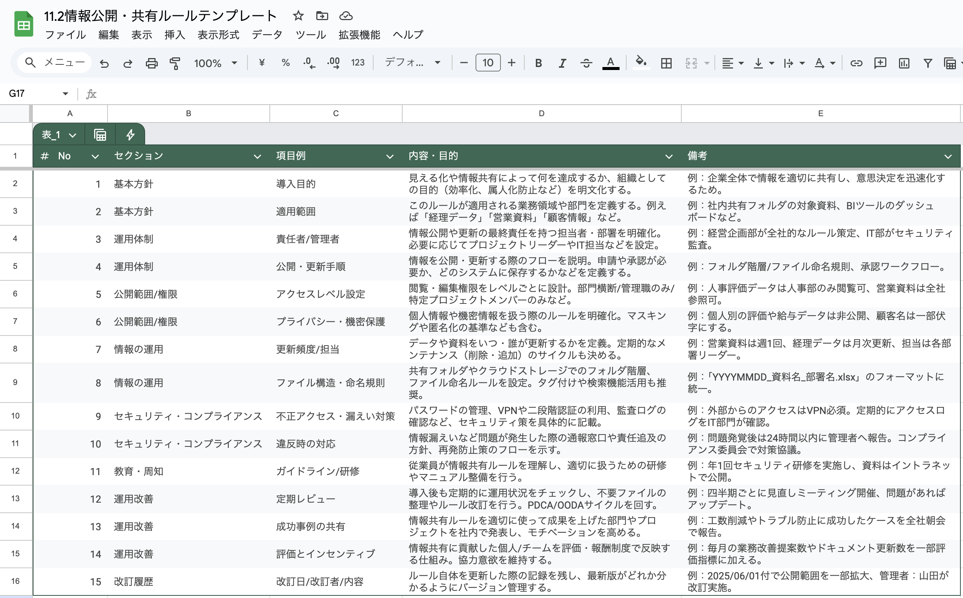
Task: Insert a comment
Action: pyautogui.click(x=880, y=63)
